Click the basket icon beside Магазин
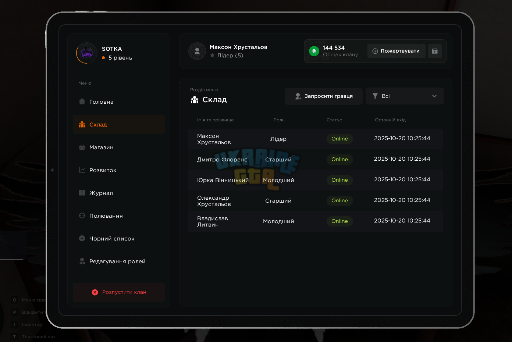Image resolution: width=512 pixels, height=342 pixels. click(82, 147)
